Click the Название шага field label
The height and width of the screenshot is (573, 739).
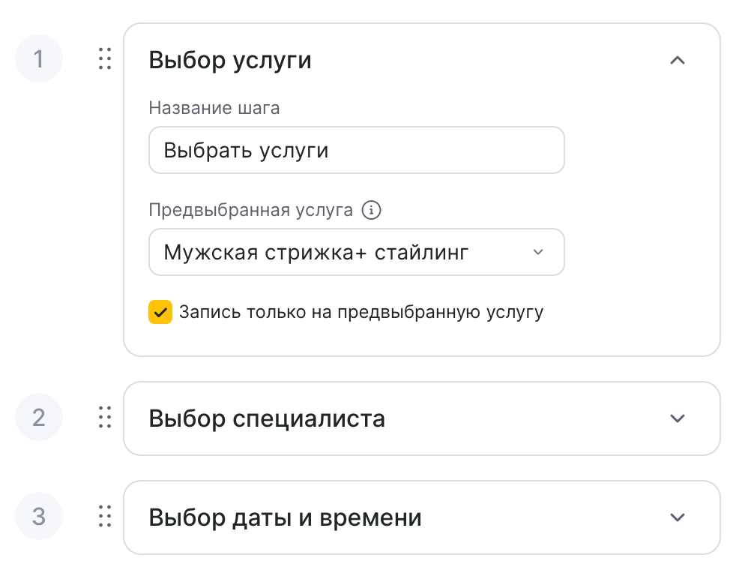tap(214, 108)
